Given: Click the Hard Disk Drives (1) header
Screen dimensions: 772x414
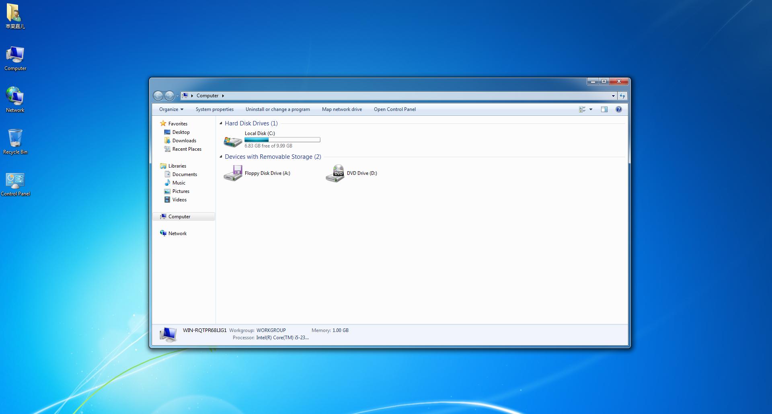Looking at the screenshot, I should (x=251, y=123).
